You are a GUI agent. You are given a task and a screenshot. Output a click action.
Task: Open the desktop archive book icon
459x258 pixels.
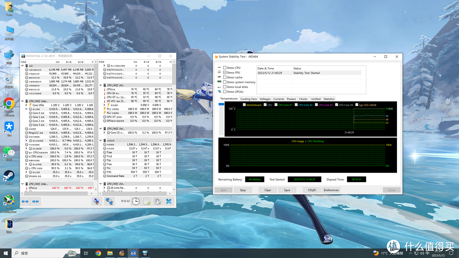tap(9, 226)
